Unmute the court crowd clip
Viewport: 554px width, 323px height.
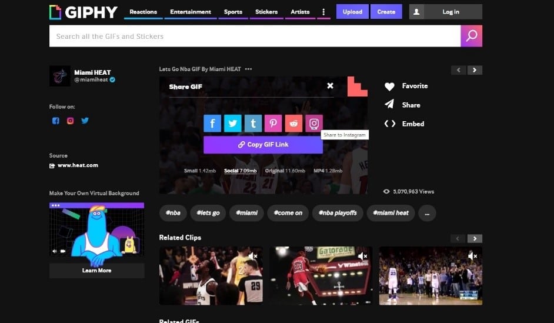point(473,256)
